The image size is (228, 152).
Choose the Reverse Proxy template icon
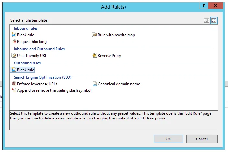[95, 56]
